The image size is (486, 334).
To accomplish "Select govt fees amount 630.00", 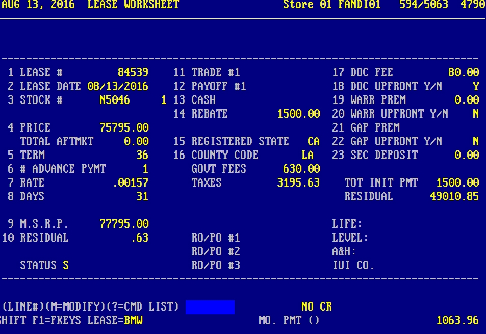I will click(x=301, y=169).
